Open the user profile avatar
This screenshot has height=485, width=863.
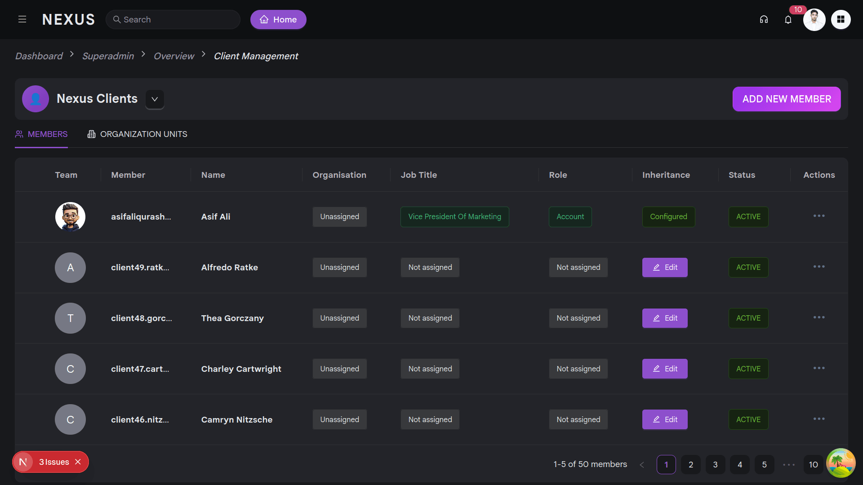[x=814, y=19]
